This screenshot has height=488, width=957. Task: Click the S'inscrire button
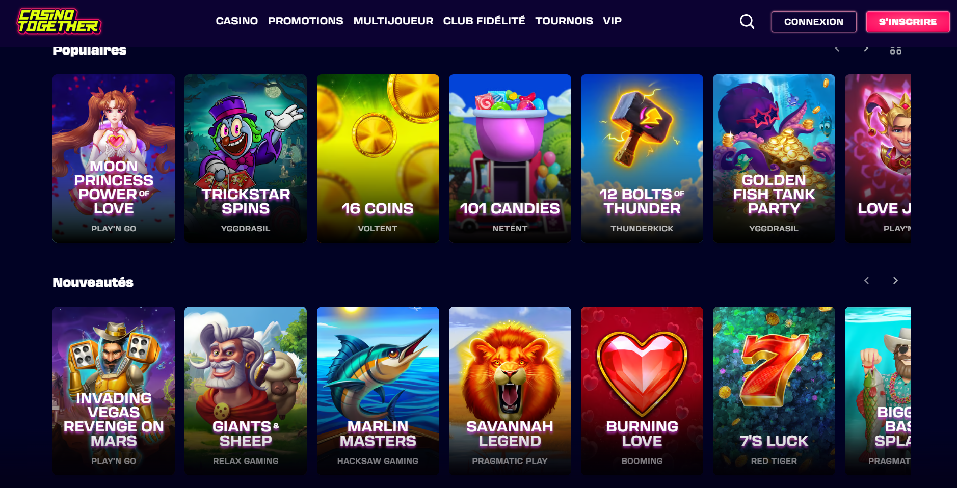pos(908,22)
